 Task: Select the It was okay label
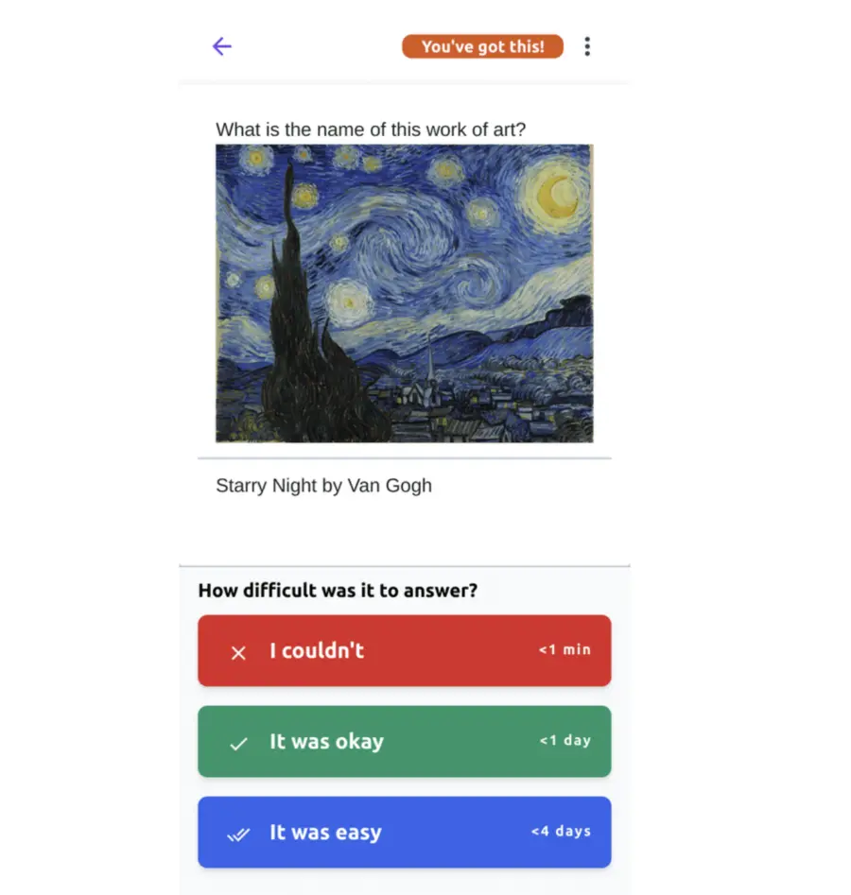click(326, 742)
